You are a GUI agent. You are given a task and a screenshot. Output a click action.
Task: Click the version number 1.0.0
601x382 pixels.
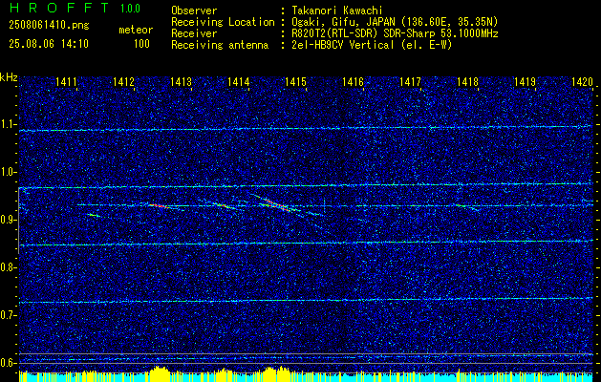pyautogui.click(x=130, y=9)
